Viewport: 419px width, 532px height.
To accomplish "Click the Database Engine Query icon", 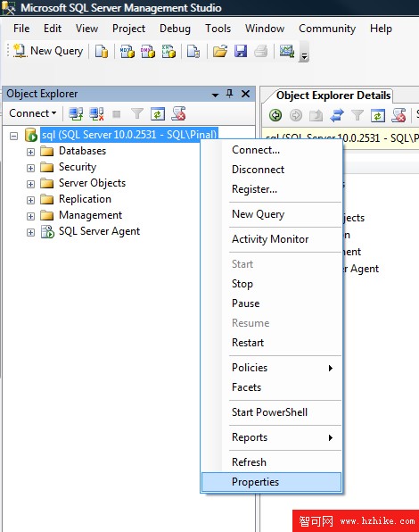I will [102, 51].
